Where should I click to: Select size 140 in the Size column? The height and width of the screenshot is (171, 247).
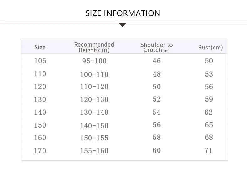(x=40, y=112)
